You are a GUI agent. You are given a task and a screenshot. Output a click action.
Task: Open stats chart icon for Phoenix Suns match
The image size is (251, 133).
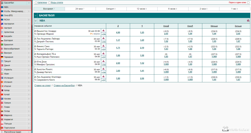click(x=103, y=46)
